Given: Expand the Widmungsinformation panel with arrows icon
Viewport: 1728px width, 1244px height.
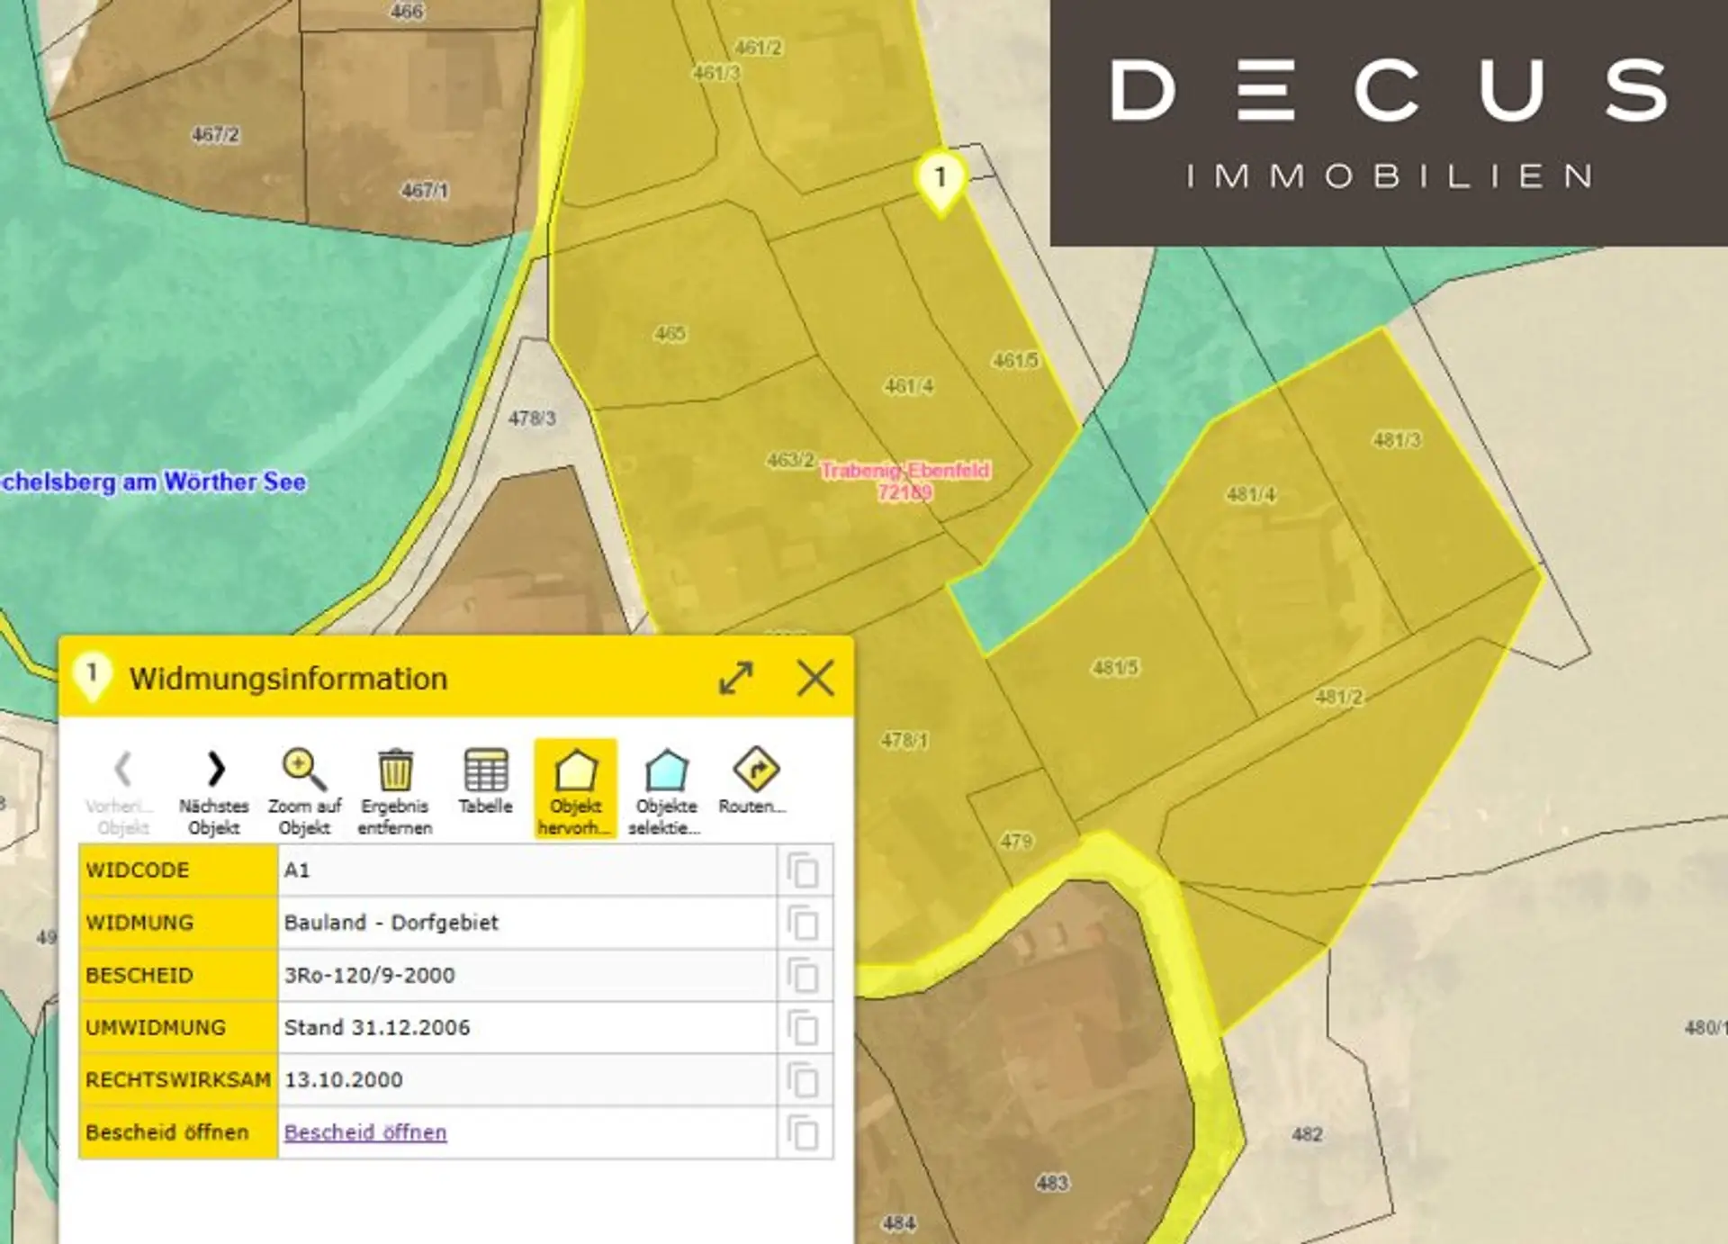Looking at the screenshot, I should point(736,678).
